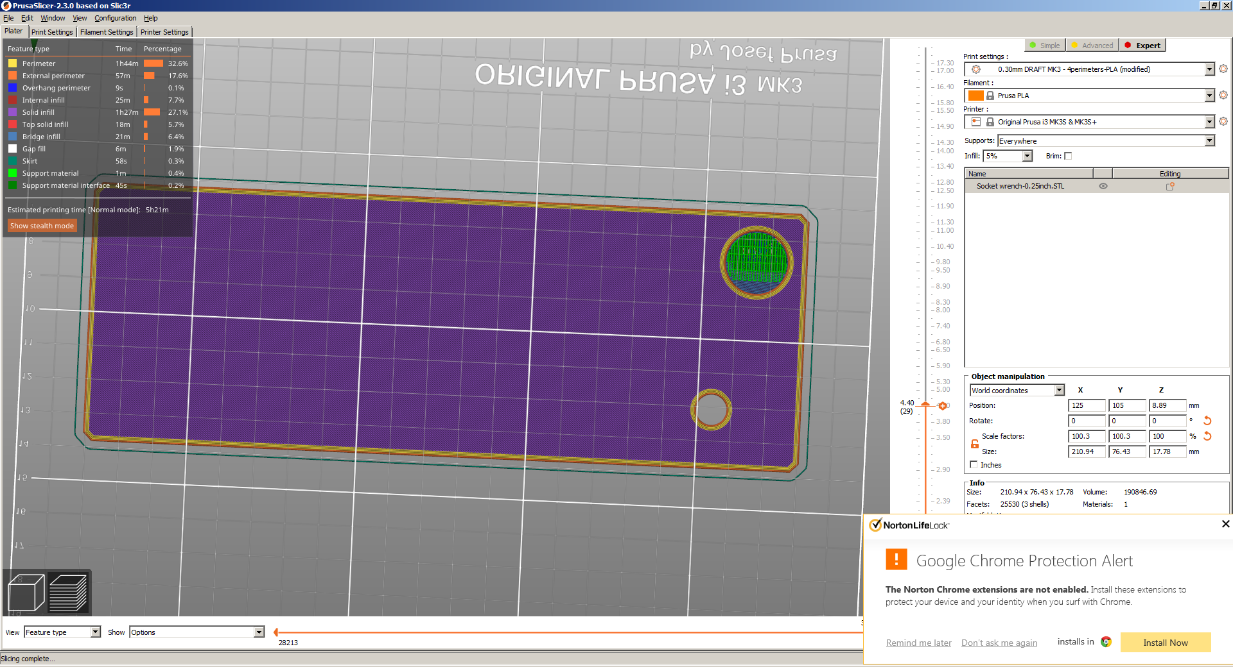Image resolution: width=1233 pixels, height=667 pixels.
Task: Click the Scale factors Y field
Action: pyautogui.click(x=1127, y=436)
